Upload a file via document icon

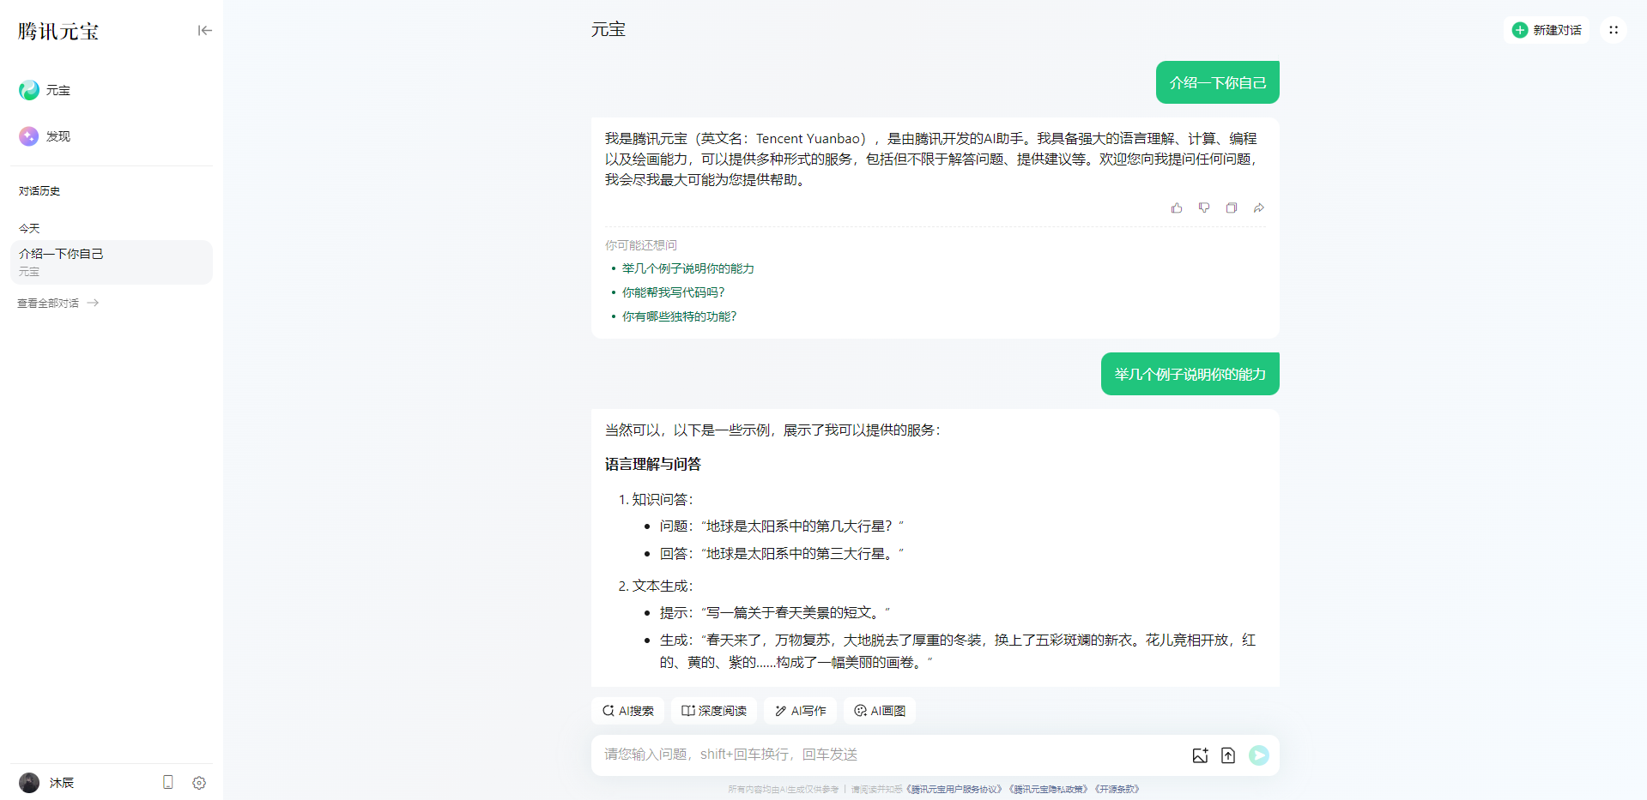click(x=1228, y=755)
